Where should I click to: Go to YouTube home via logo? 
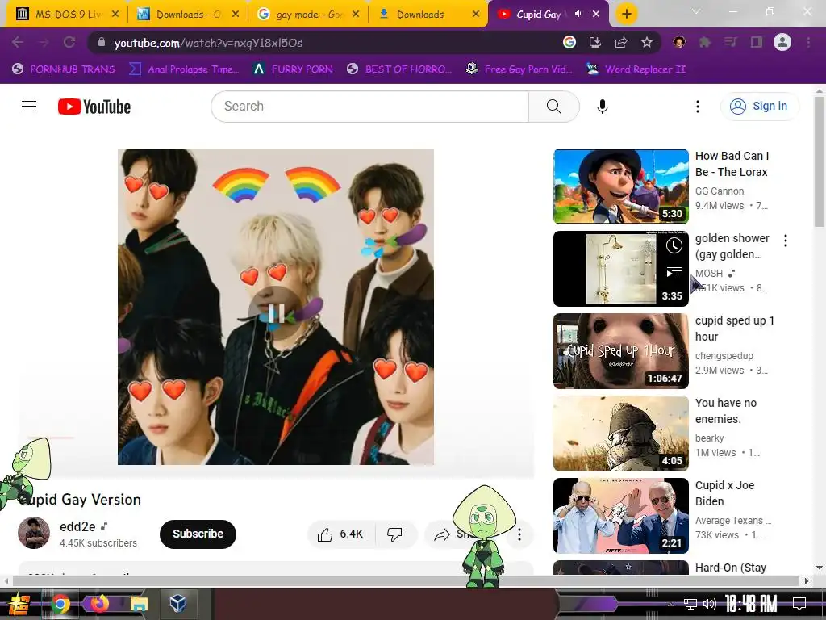(x=94, y=107)
